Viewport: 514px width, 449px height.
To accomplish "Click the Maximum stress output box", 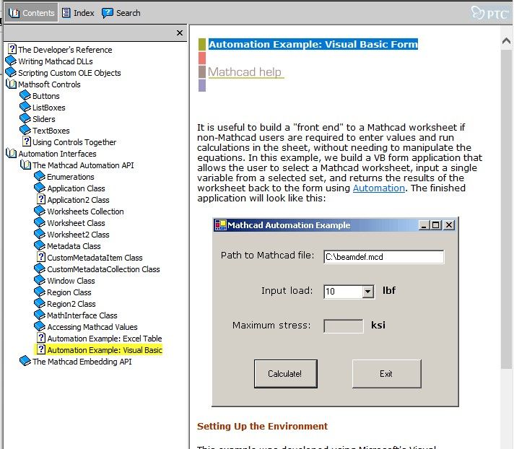I will tap(343, 326).
